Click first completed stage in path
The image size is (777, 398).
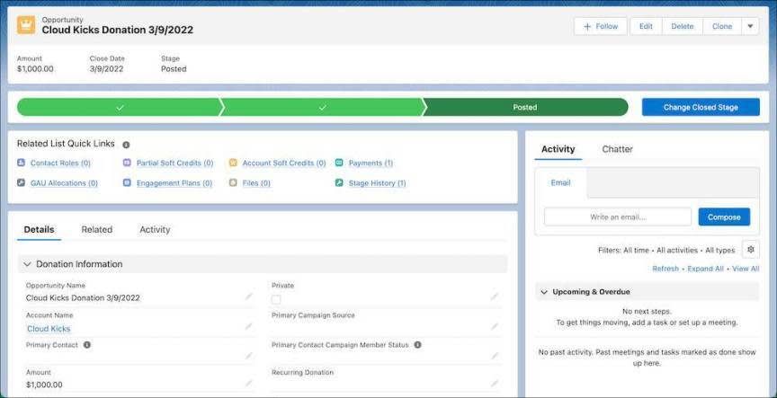point(119,107)
